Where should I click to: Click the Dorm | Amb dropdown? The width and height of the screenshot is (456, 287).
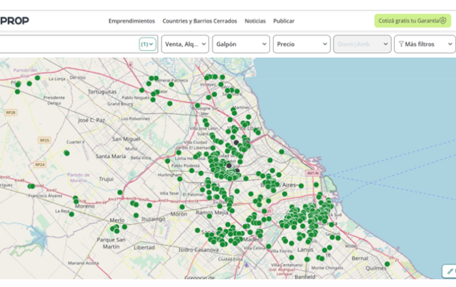coord(362,44)
